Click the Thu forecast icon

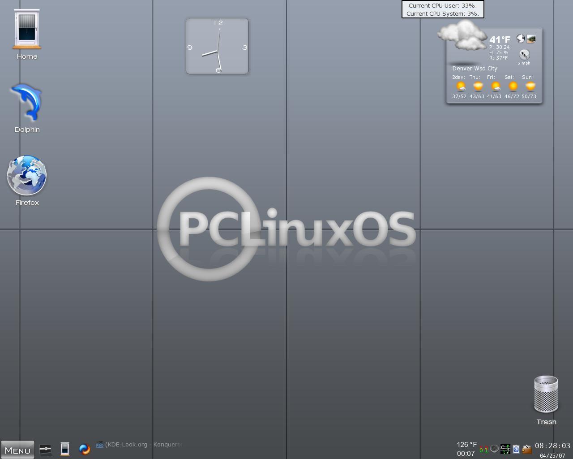tap(478, 86)
